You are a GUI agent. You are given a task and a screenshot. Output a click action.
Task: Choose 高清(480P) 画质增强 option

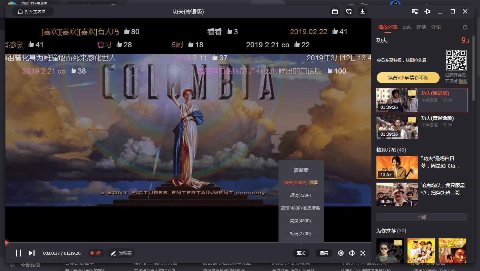(300, 208)
